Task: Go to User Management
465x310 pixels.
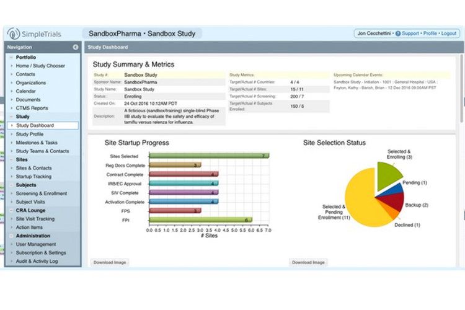Action: (36, 244)
